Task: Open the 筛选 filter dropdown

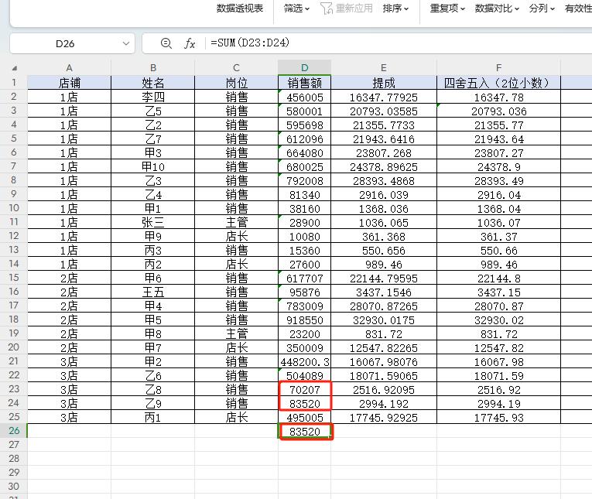Action: pyautogui.click(x=296, y=9)
